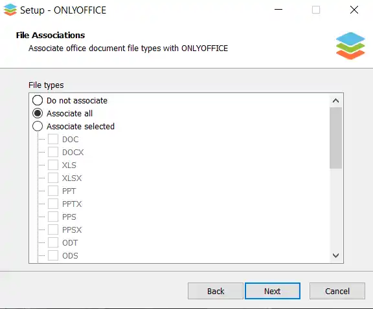Toggle the PPSX checkbox
This screenshot has width=373, height=309.
click(x=53, y=229)
